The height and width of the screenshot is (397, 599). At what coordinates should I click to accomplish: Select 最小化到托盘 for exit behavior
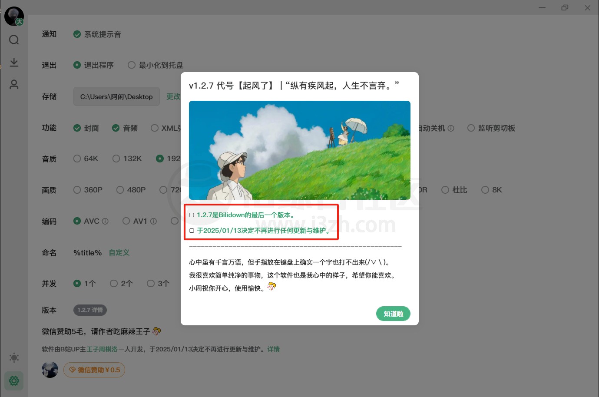pyautogui.click(x=132, y=65)
